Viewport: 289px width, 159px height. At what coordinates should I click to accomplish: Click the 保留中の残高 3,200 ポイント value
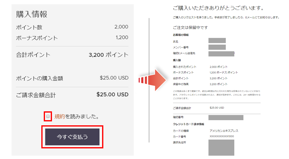(x=218, y=84)
